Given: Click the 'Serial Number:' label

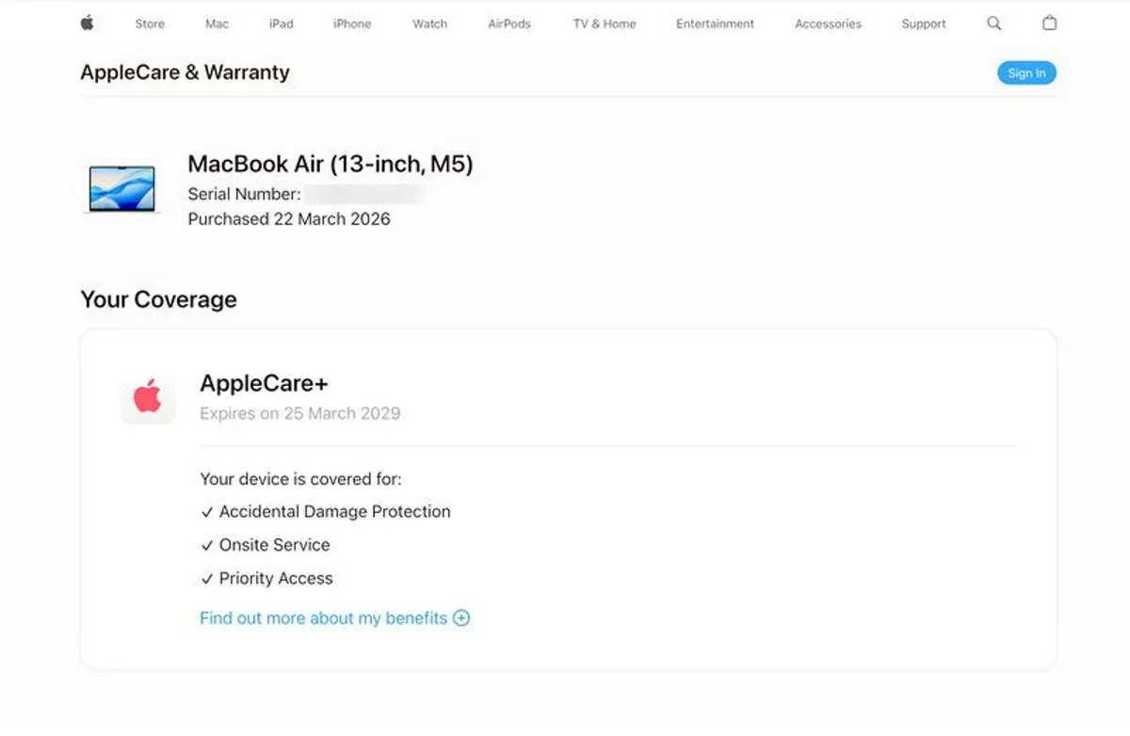Looking at the screenshot, I should pyautogui.click(x=245, y=195).
